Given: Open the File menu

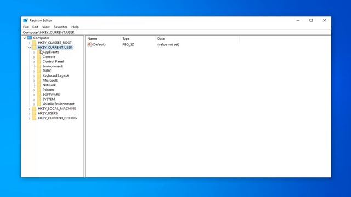Looking at the screenshot, I should [26, 27].
